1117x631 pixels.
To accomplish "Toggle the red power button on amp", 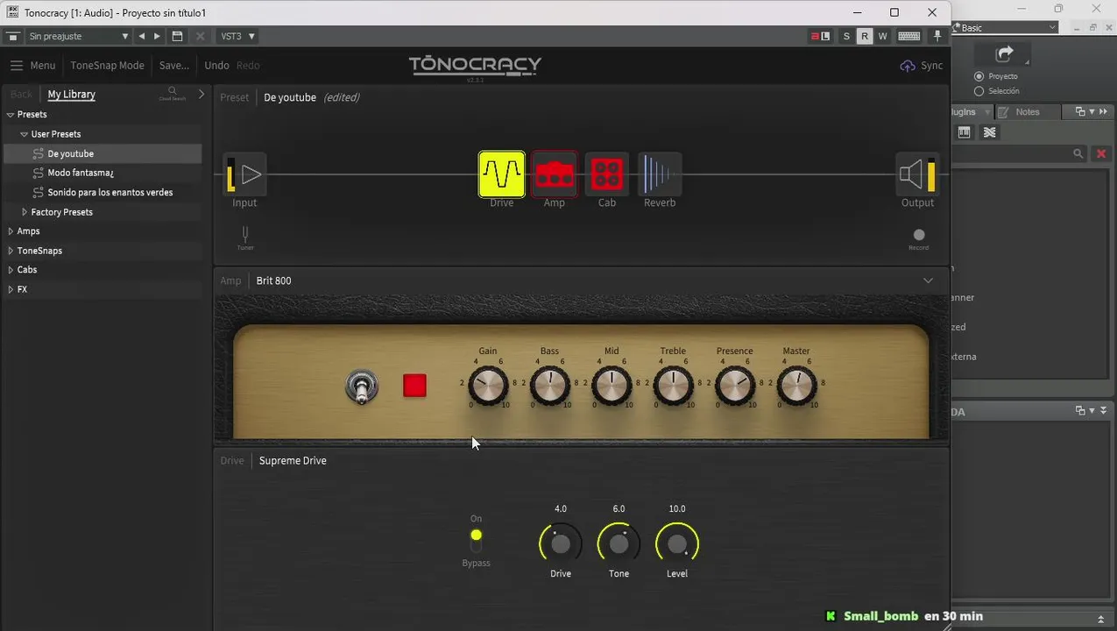I will coord(414,386).
